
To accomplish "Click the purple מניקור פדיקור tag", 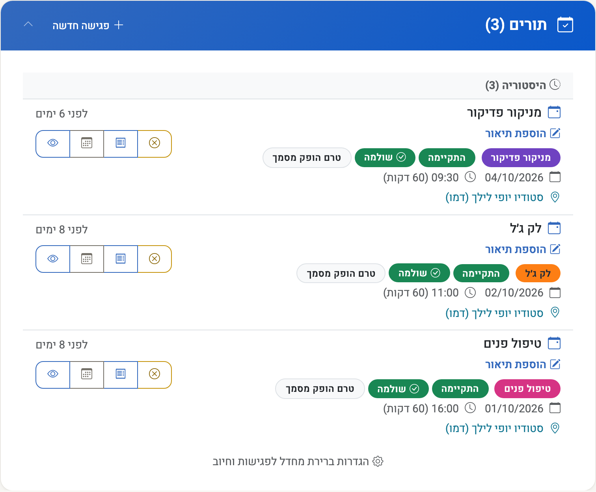I will pos(521,158).
